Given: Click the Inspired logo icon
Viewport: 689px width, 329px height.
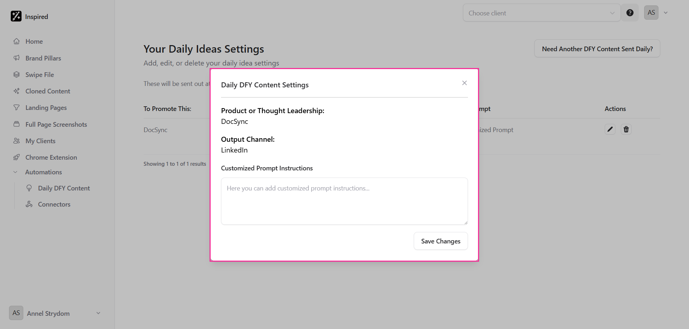Looking at the screenshot, I should (x=16, y=16).
